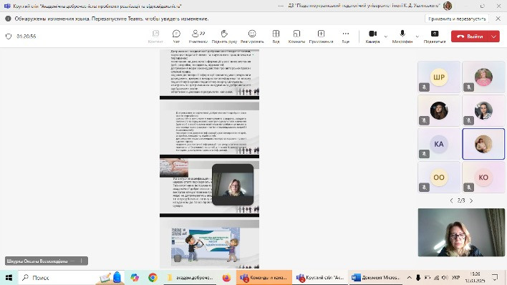Toggle the Camera on or off

click(x=372, y=37)
